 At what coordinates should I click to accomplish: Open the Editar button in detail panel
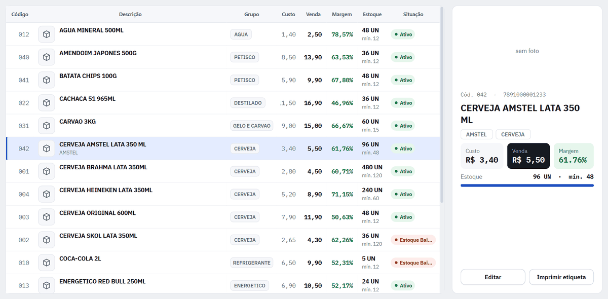493,277
